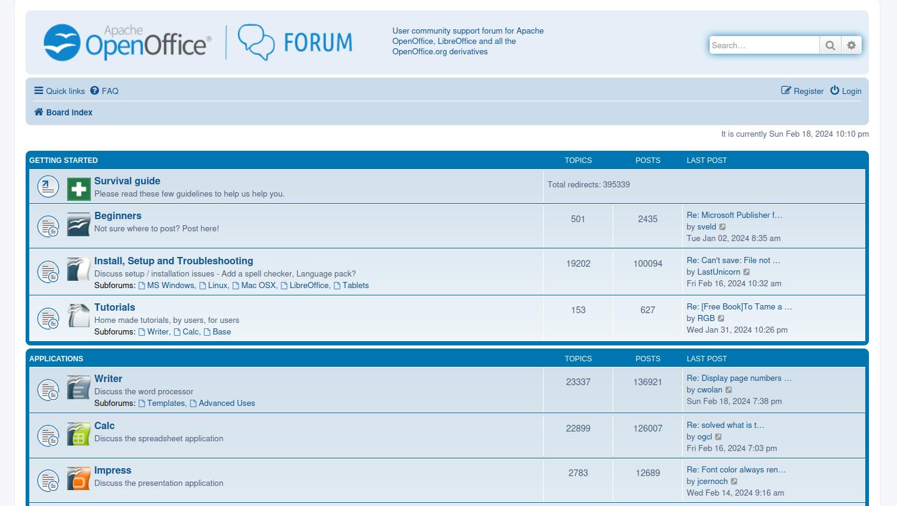
Task: Click the Impress forum icon
Action: pos(79,479)
